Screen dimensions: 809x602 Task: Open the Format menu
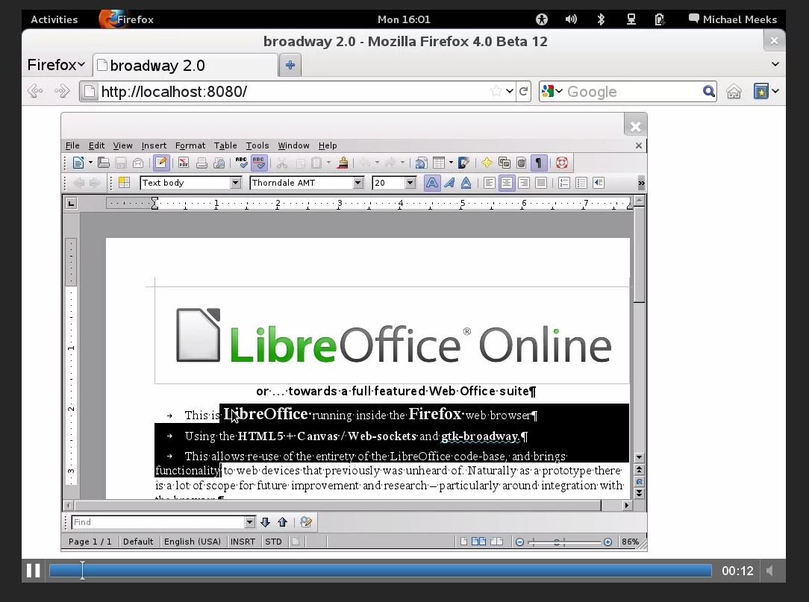pos(190,145)
